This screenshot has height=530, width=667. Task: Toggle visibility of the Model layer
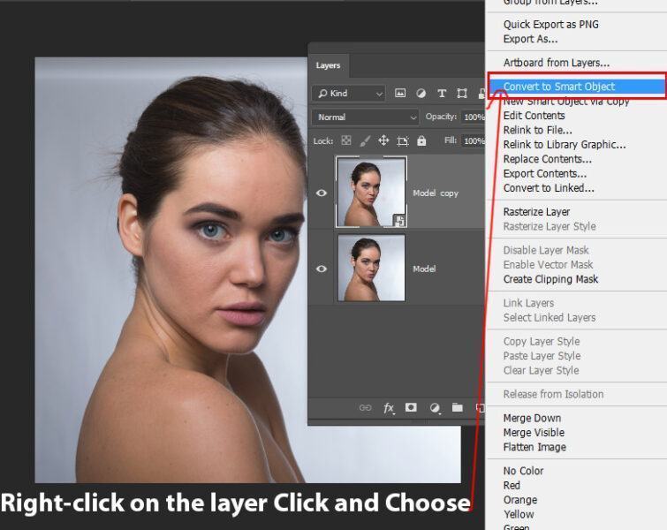tap(322, 269)
